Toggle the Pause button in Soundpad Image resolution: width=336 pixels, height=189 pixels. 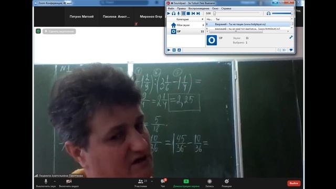point(183,13)
